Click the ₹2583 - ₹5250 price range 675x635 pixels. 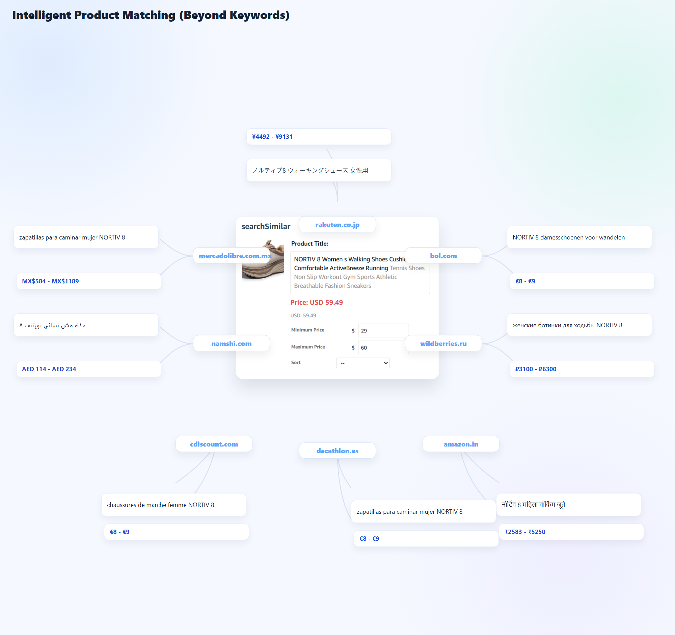pyautogui.click(x=571, y=532)
